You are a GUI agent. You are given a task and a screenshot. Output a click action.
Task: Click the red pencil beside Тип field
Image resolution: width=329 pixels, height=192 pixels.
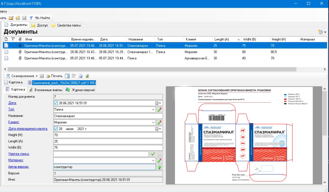pos(160,110)
